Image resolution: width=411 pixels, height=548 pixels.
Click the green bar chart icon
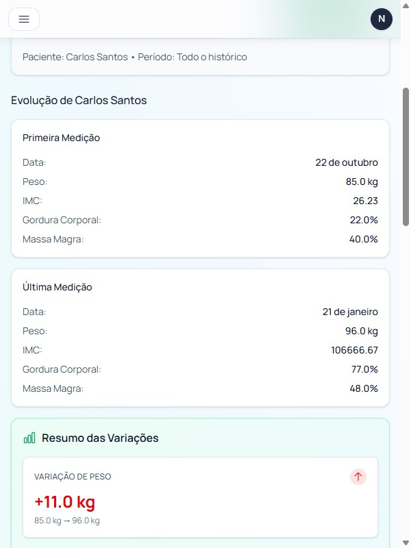(x=28, y=438)
